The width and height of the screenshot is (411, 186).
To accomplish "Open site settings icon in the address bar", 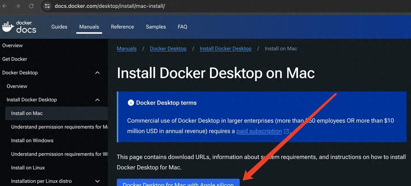I will click(47, 6).
